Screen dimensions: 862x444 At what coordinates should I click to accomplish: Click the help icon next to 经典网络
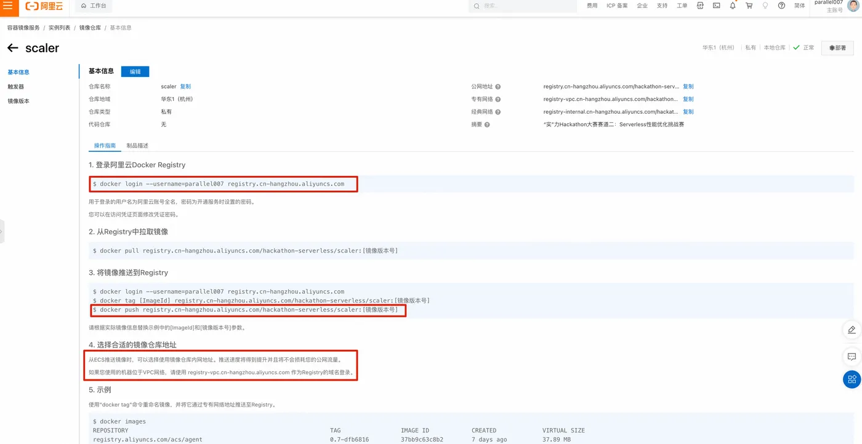498,112
